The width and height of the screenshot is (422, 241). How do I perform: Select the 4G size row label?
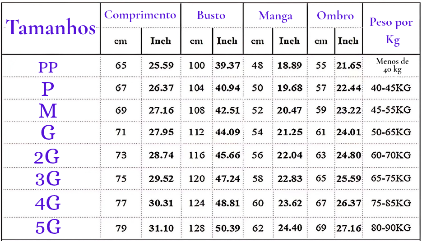[48, 203]
